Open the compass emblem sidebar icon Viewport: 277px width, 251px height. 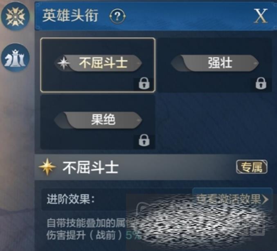[x=15, y=16]
